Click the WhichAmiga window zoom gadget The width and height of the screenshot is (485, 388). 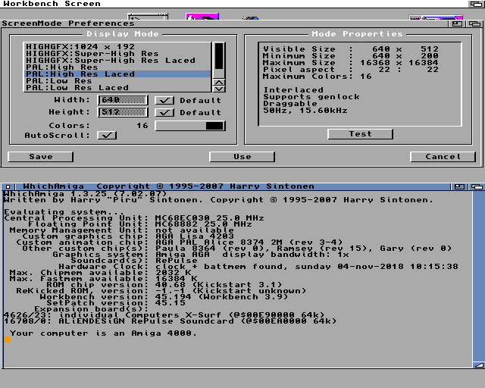pos(460,186)
